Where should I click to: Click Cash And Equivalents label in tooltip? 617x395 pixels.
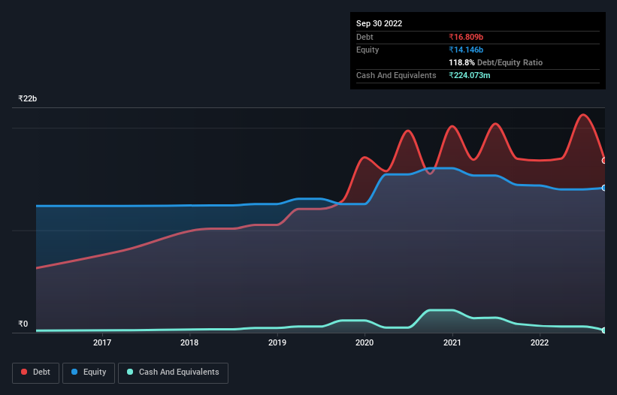396,75
